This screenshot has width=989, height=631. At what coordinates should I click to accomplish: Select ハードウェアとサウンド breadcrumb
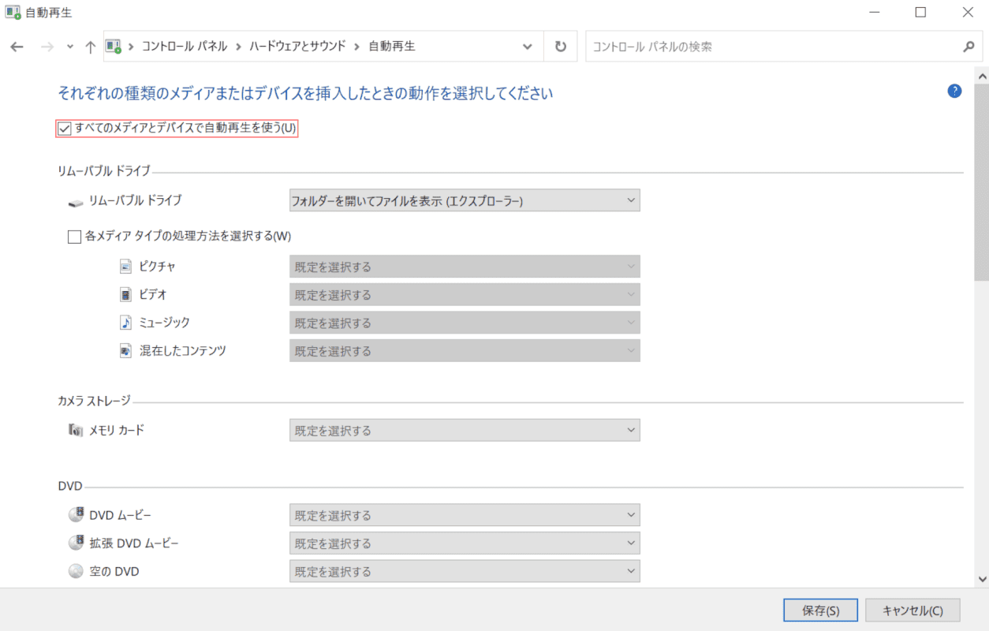click(297, 47)
